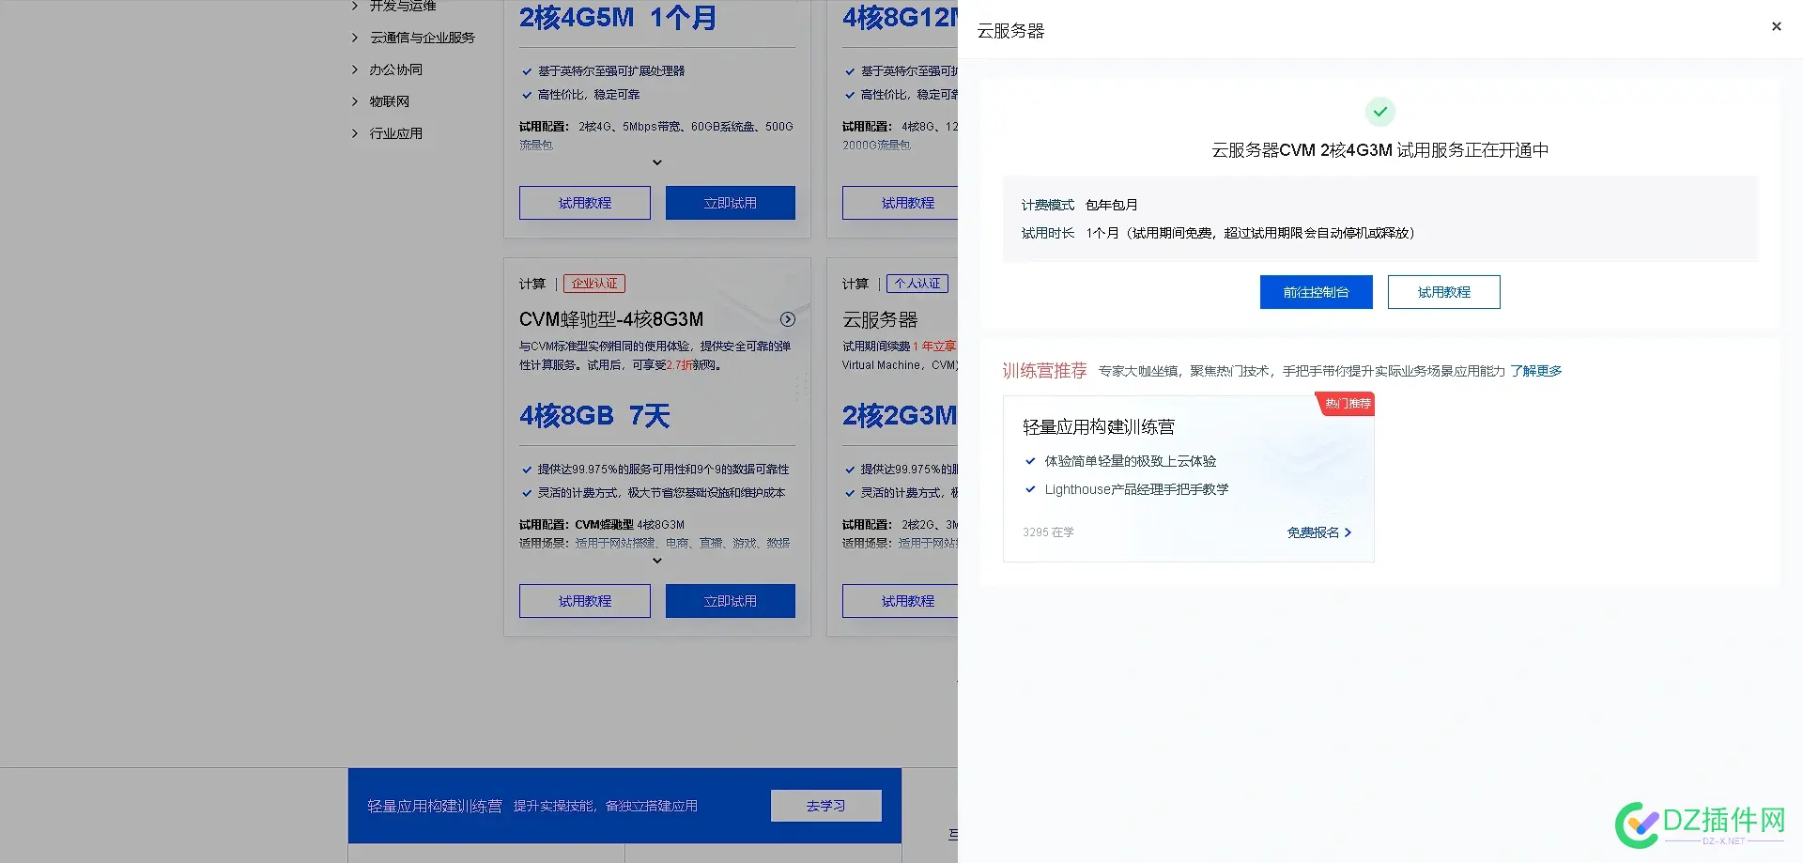1803x863 pixels.
Task: Click the circular arrow icon on CVM蜂驰型 card
Action: click(x=787, y=319)
